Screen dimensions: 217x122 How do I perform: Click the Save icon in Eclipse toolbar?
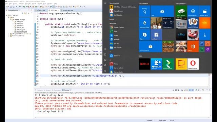(11, 7)
